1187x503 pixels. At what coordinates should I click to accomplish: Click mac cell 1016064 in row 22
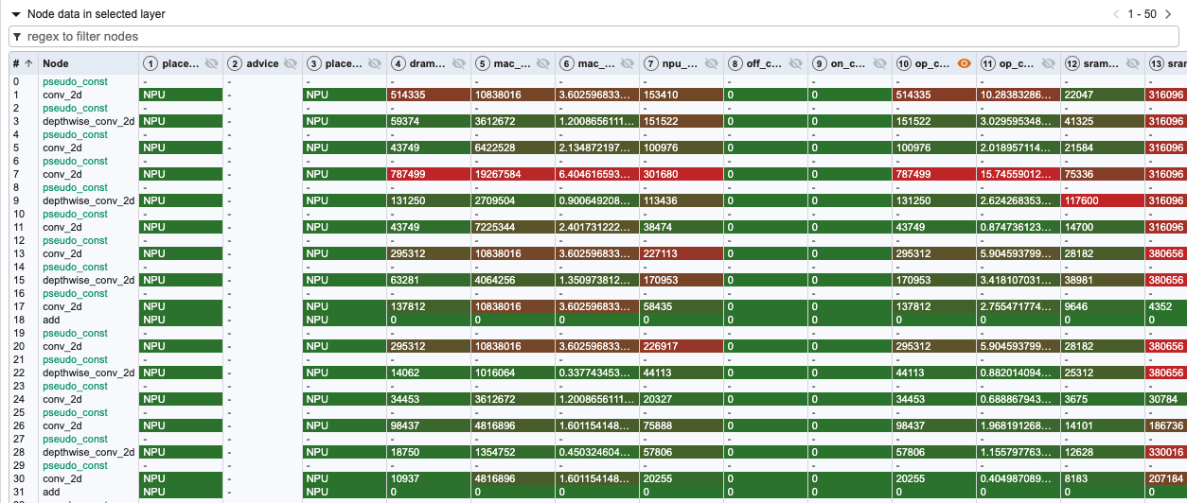tap(513, 373)
